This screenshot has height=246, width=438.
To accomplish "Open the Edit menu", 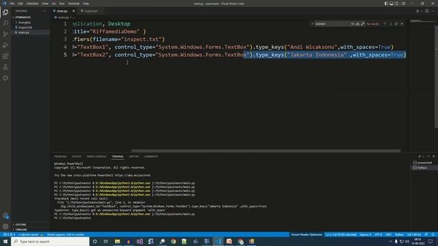I will pos(21,3).
